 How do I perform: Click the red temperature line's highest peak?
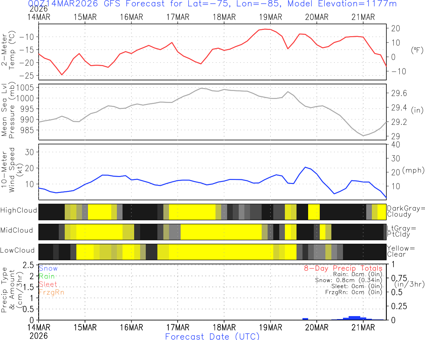[265, 29]
